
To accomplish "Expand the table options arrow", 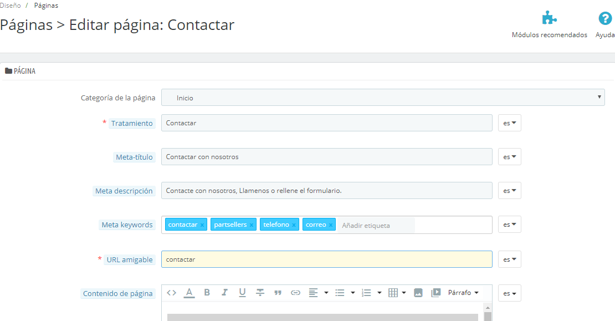I will pyautogui.click(x=403, y=293).
